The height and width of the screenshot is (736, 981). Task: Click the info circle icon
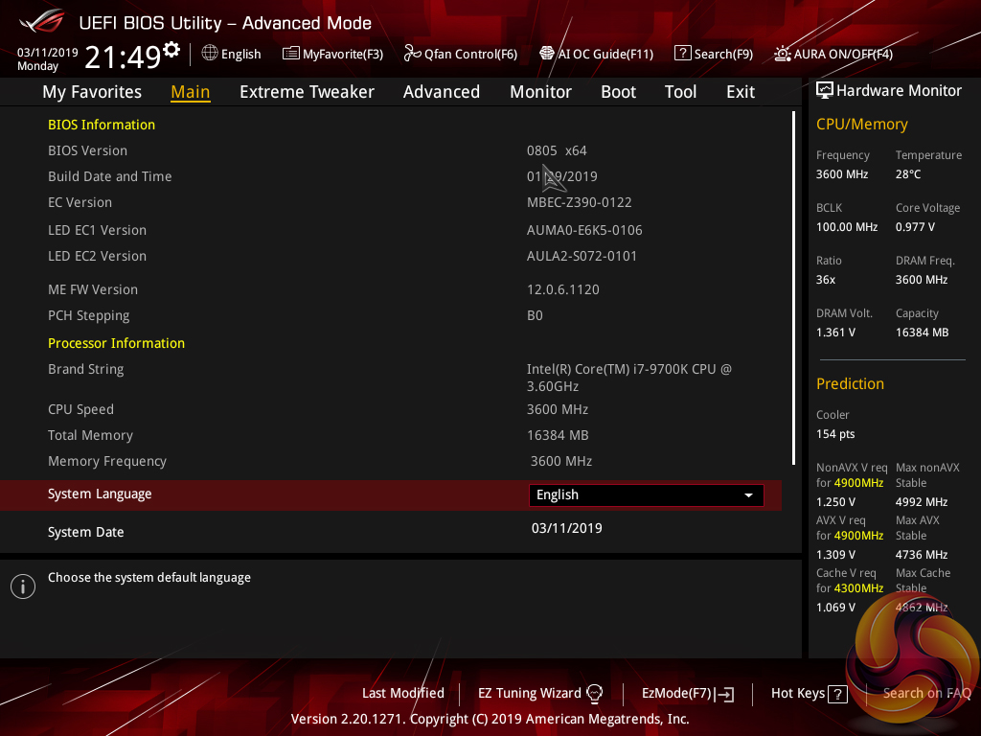click(23, 586)
